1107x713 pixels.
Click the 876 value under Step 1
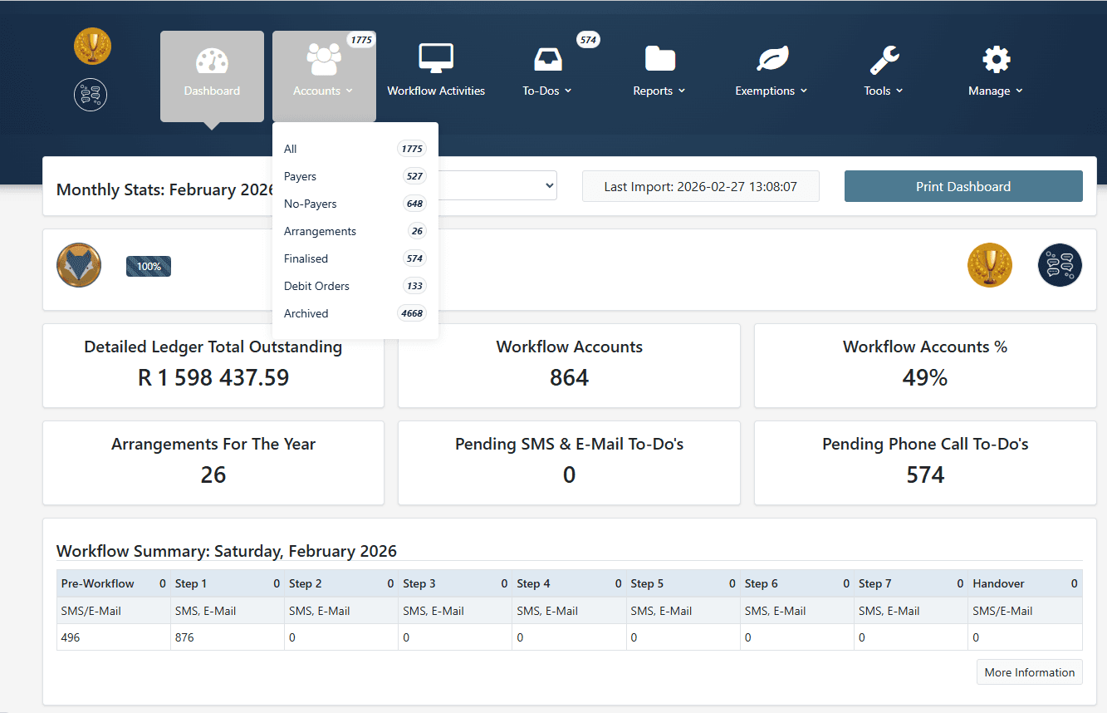pyautogui.click(x=184, y=637)
